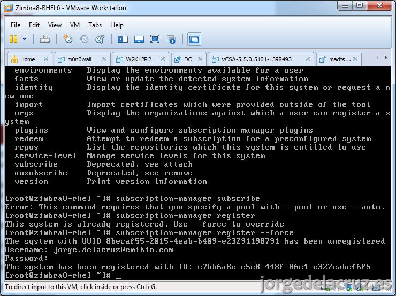Click the 'subscription-manager register --force' command line

149,233
